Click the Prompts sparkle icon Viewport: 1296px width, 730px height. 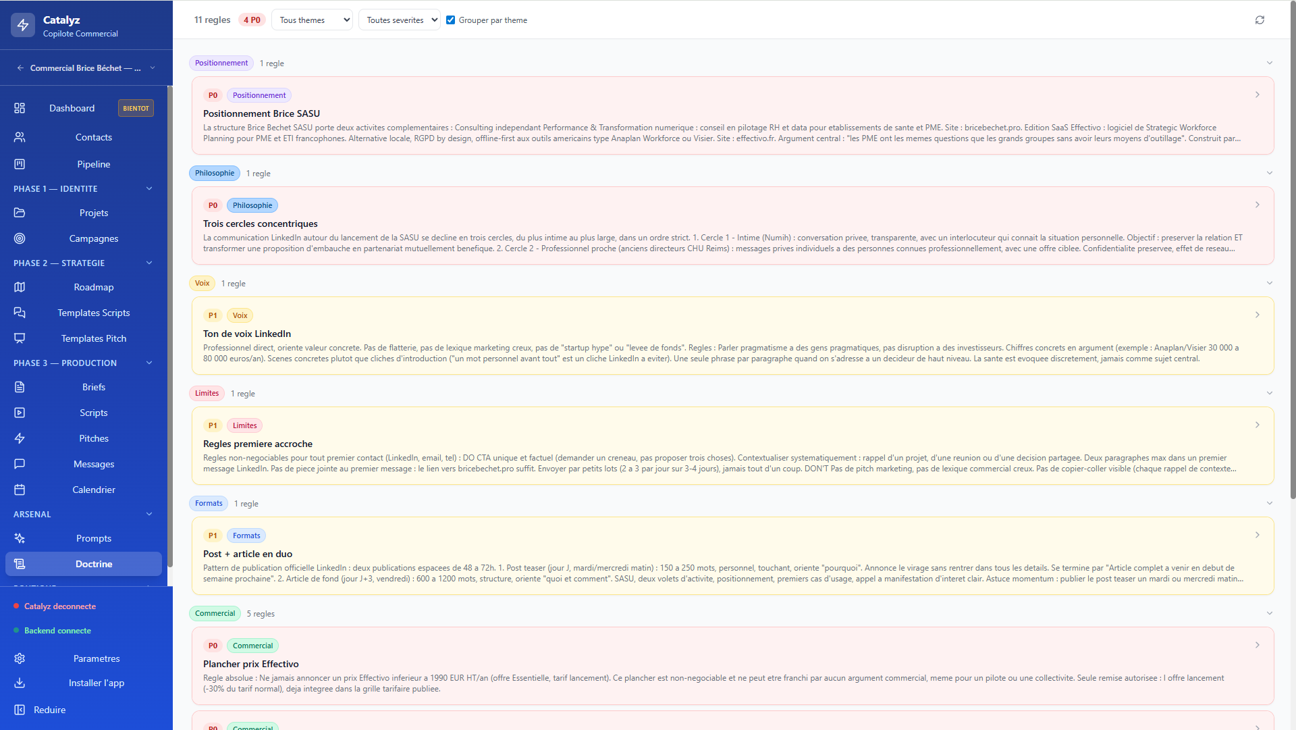(20, 538)
